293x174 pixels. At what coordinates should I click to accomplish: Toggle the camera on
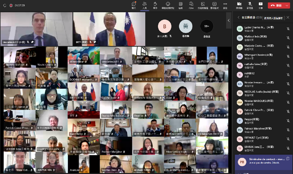239,5
